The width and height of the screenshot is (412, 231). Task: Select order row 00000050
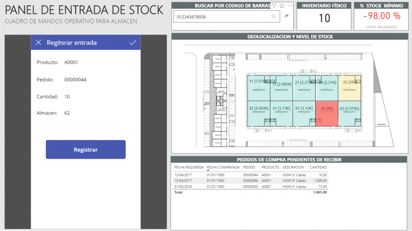(250, 187)
